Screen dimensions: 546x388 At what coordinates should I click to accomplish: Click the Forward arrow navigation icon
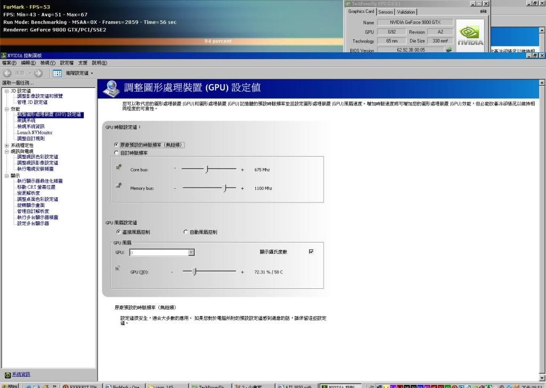coord(38,73)
